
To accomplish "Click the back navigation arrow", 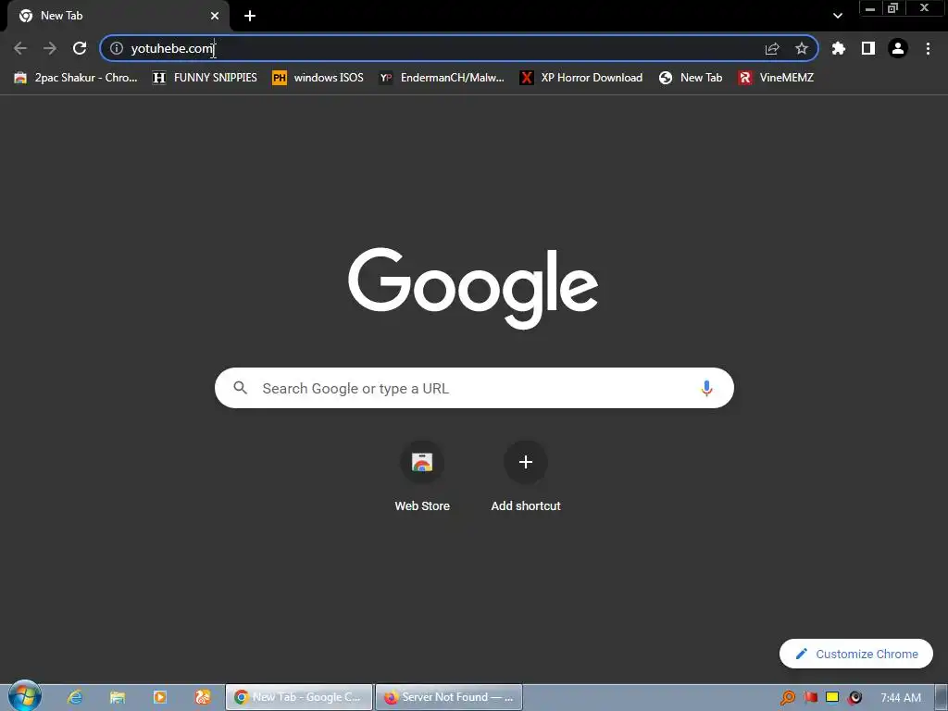I will tap(20, 48).
